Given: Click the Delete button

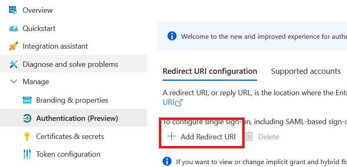Looking at the screenshot, I should click(x=263, y=137).
